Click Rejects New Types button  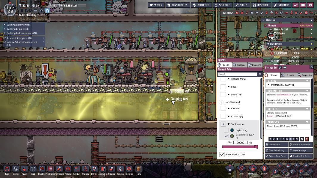click(x=277, y=156)
